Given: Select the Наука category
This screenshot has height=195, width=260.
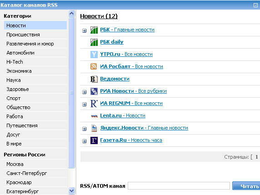Looking at the screenshot, I should pyautogui.click(x=35, y=80).
